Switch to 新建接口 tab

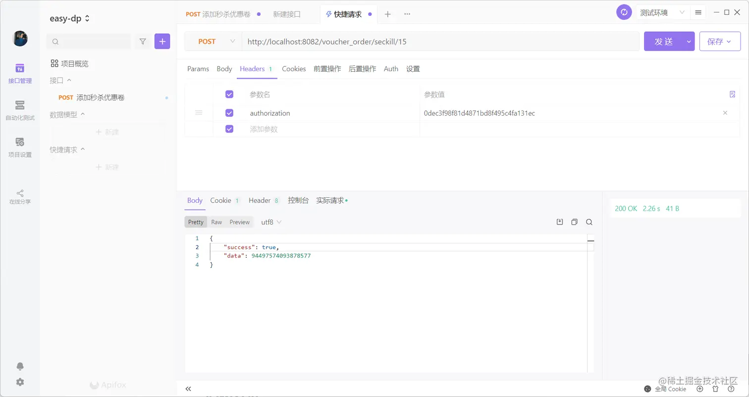[x=287, y=14]
